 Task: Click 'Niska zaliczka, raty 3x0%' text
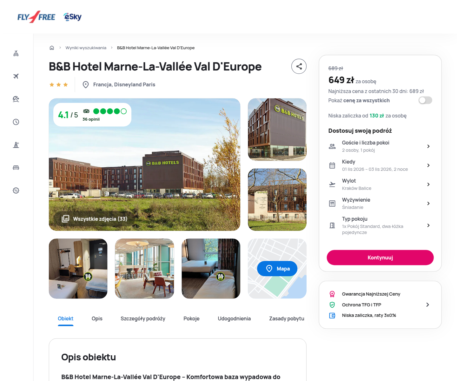click(369, 316)
